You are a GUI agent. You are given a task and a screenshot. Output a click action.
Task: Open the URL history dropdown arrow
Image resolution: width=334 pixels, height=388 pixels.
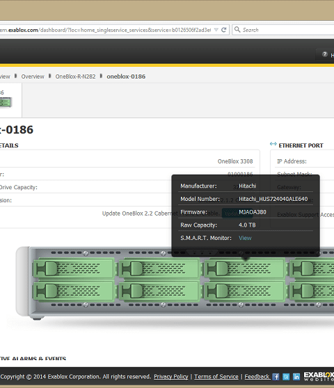point(216,30)
